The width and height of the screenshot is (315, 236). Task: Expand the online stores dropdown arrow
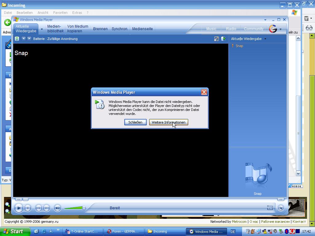tap(281, 29)
